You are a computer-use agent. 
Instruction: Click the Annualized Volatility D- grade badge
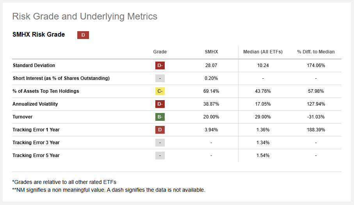pyautogui.click(x=160, y=104)
